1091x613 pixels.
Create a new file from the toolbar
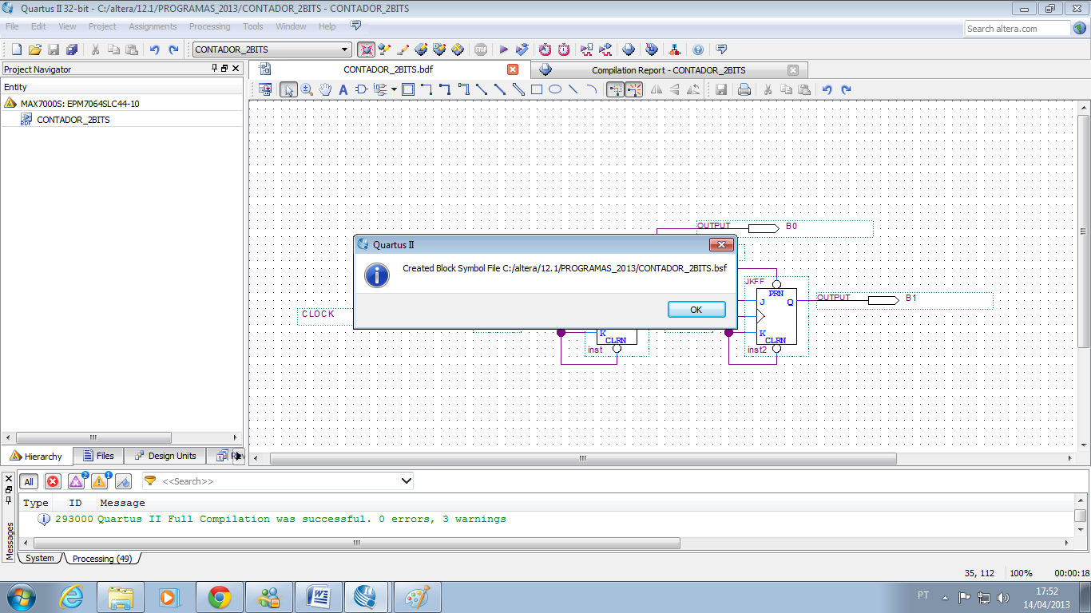pyautogui.click(x=16, y=49)
